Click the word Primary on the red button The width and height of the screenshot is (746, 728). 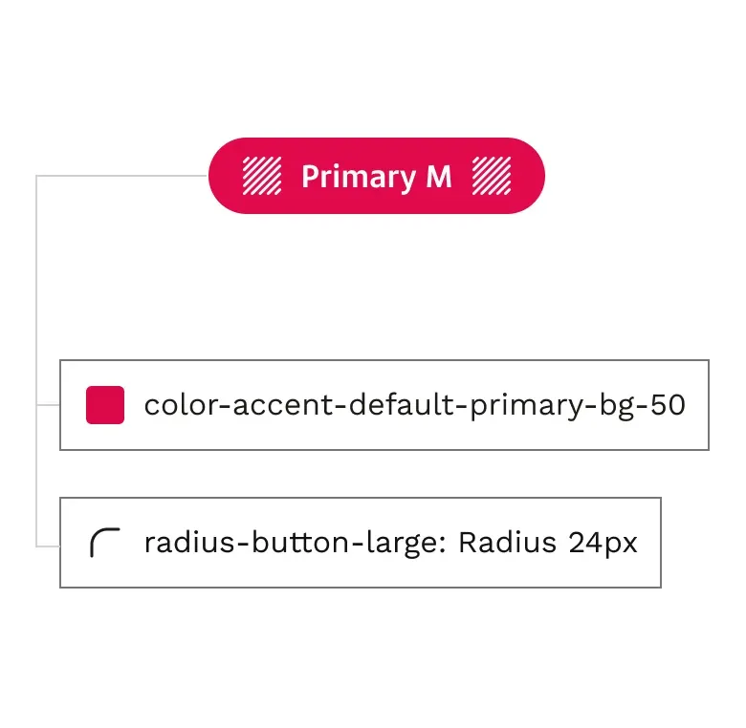(359, 178)
